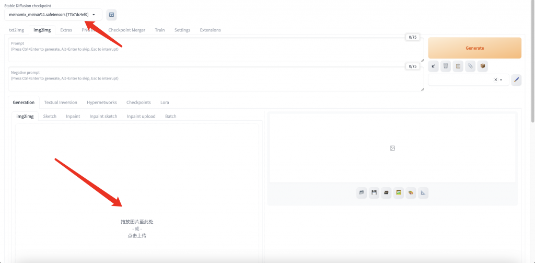535x263 pixels.
Task: Open the output folder icon
Action: [362, 193]
